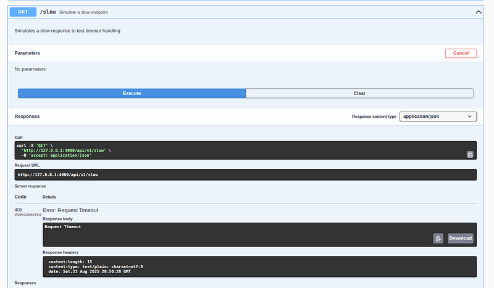Select the Request URL text box

point(245,175)
